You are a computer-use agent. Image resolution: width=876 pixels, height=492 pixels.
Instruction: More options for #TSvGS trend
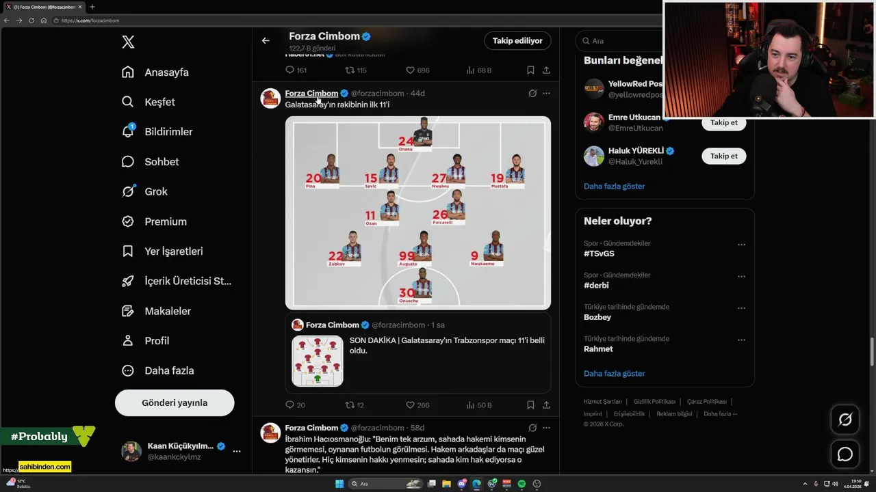(741, 245)
